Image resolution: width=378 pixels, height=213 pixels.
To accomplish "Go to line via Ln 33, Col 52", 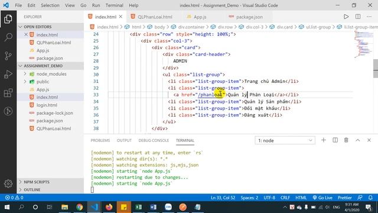I will (223, 198).
